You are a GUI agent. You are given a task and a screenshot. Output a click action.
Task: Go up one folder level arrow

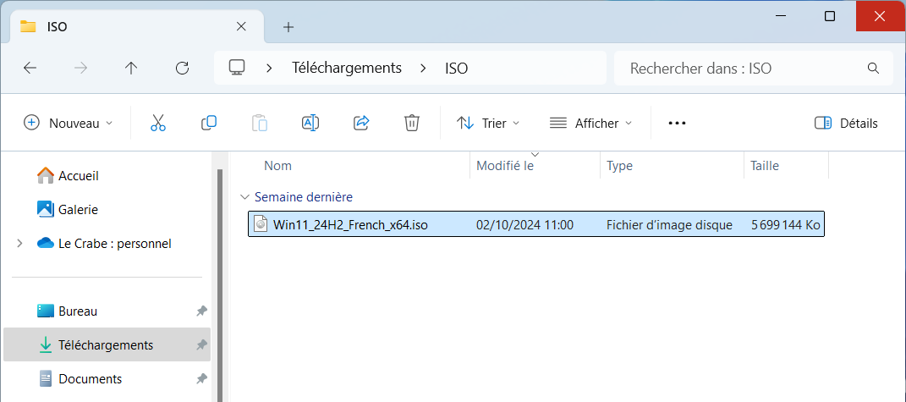pos(131,69)
